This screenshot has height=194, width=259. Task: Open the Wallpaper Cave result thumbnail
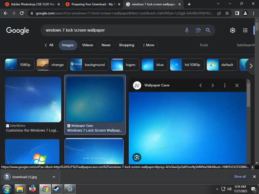pos(95,100)
